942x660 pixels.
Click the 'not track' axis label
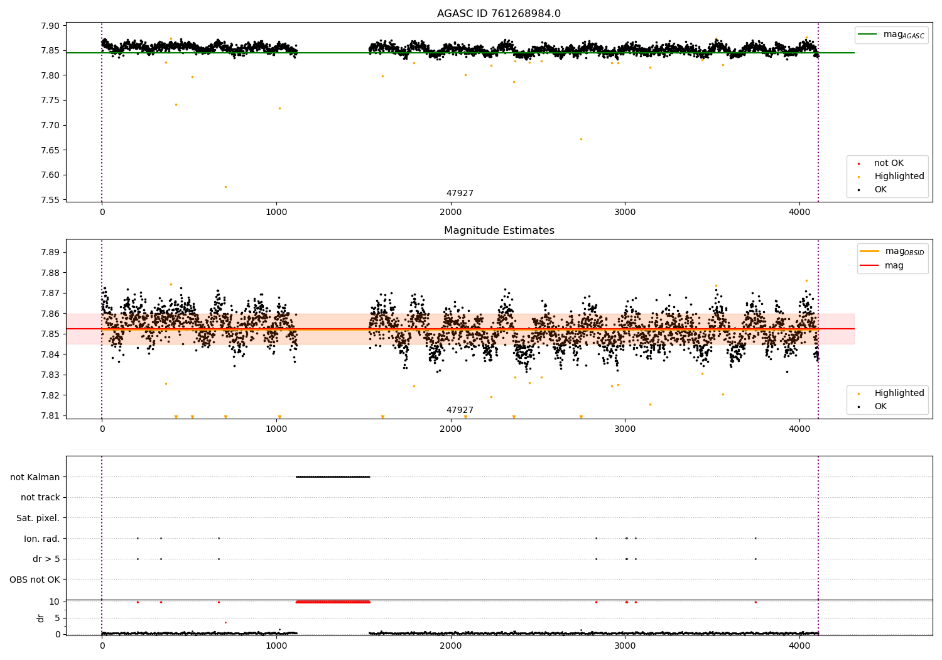(x=40, y=498)
